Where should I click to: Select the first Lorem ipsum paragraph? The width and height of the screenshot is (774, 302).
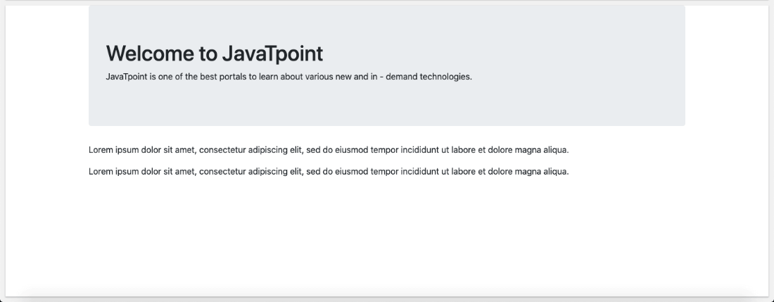tap(329, 150)
